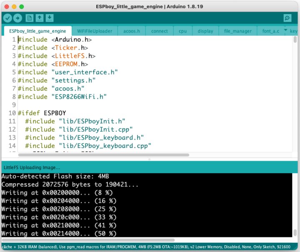Create a new sketch file
The height and width of the screenshot is (252, 300).
coord(30,18)
